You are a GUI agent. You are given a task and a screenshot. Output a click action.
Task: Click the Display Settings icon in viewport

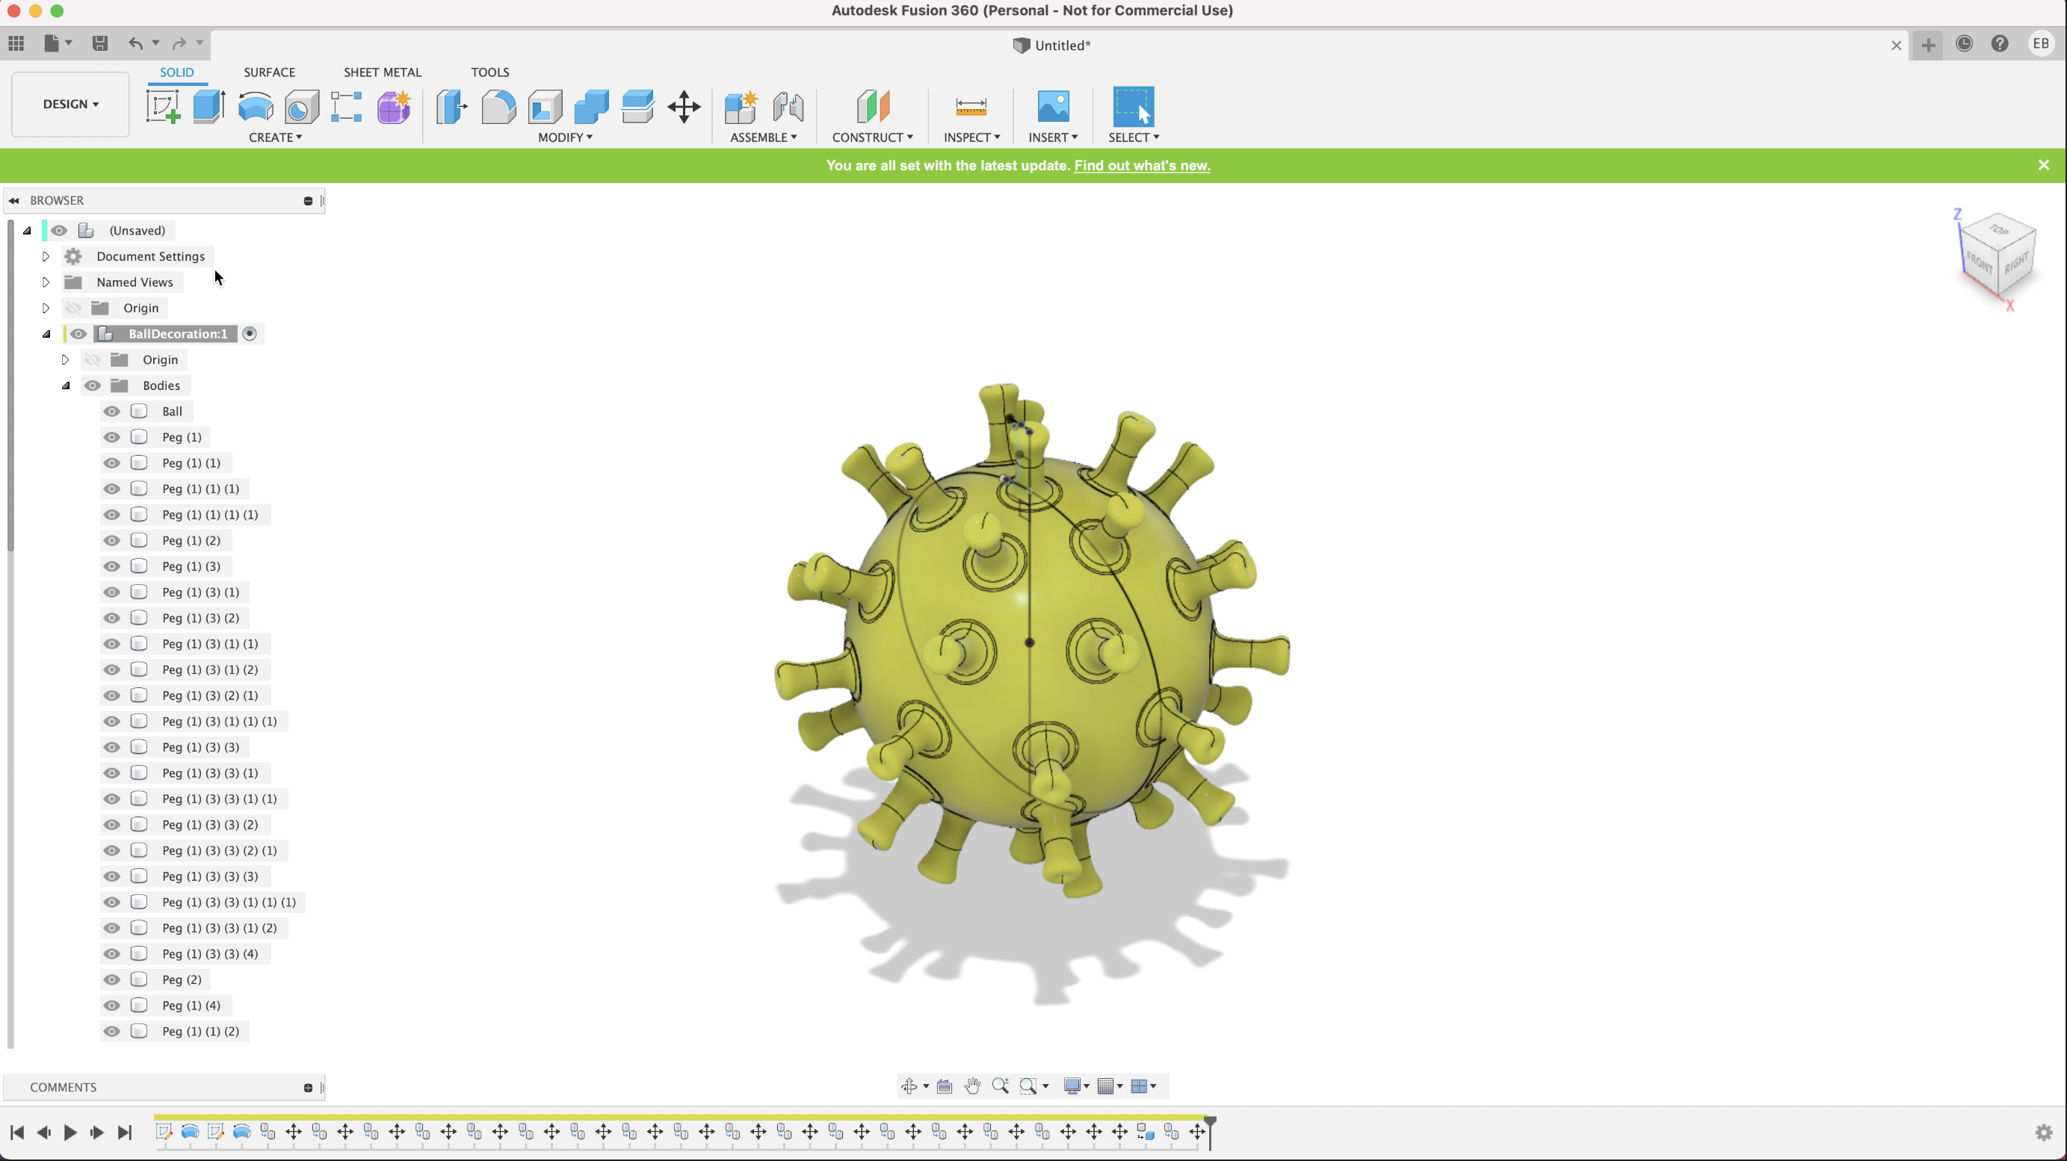click(1073, 1086)
